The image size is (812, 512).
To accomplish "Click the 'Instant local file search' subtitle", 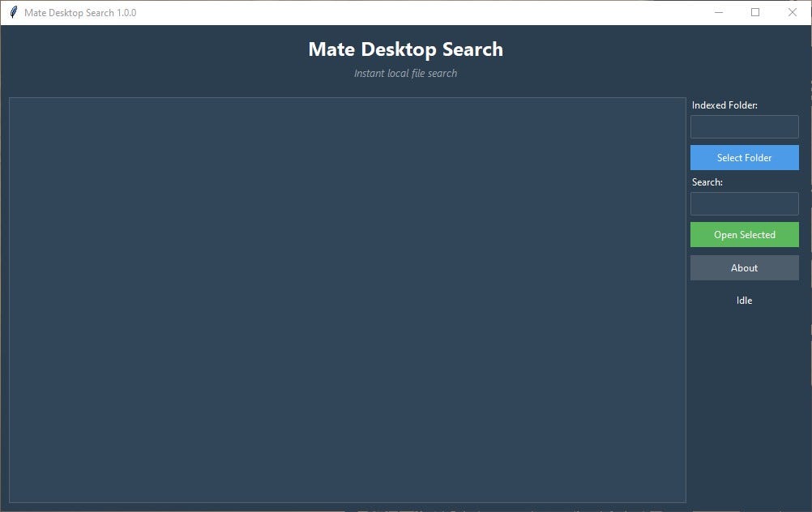I will tap(405, 74).
